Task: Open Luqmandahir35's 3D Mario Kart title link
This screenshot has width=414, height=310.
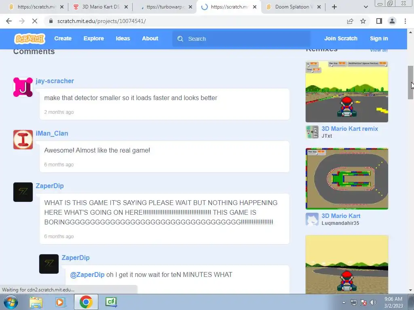Action: click(x=341, y=216)
